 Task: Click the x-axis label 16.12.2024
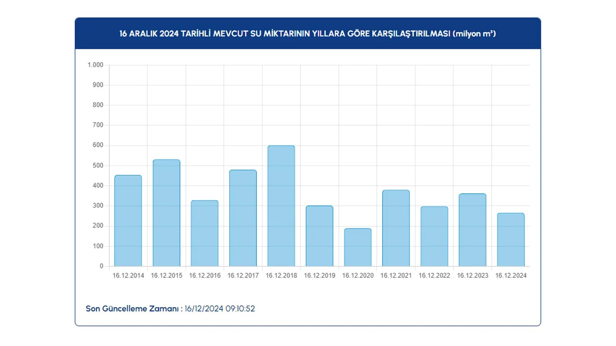pyautogui.click(x=511, y=276)
